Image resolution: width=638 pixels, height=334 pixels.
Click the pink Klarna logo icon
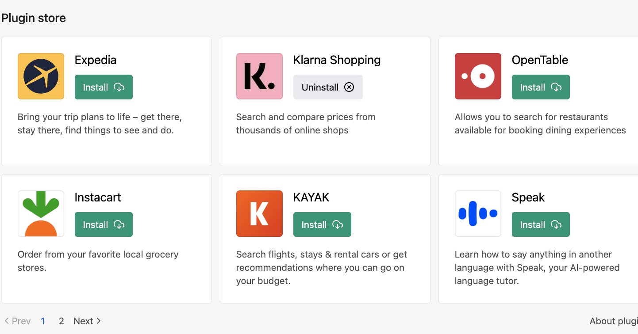point(259,76)
